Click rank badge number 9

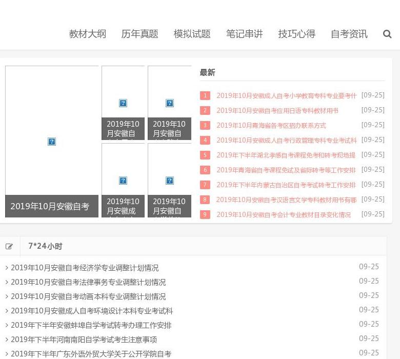point(205,214)
